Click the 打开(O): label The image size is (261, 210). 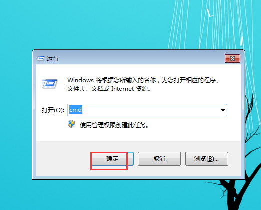53,110
